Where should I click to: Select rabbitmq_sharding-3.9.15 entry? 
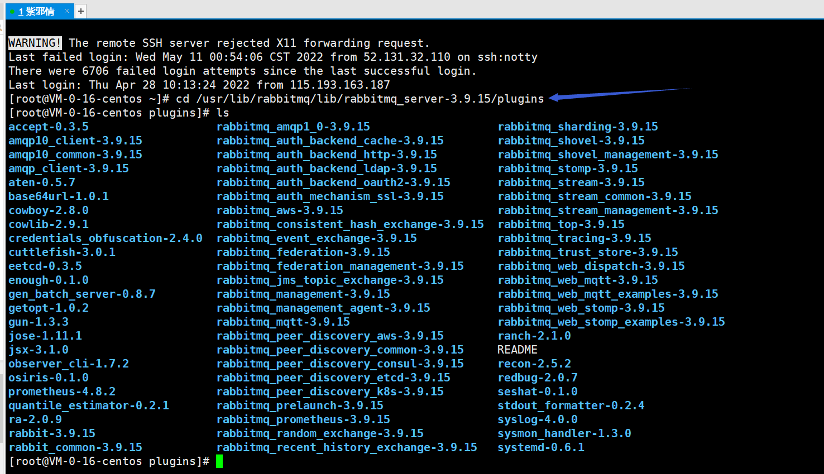tap(578, 127)
